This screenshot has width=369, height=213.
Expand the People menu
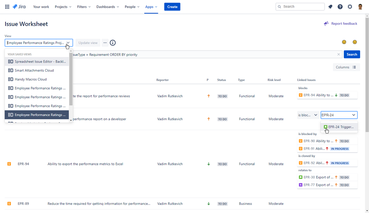click(132, 7)
